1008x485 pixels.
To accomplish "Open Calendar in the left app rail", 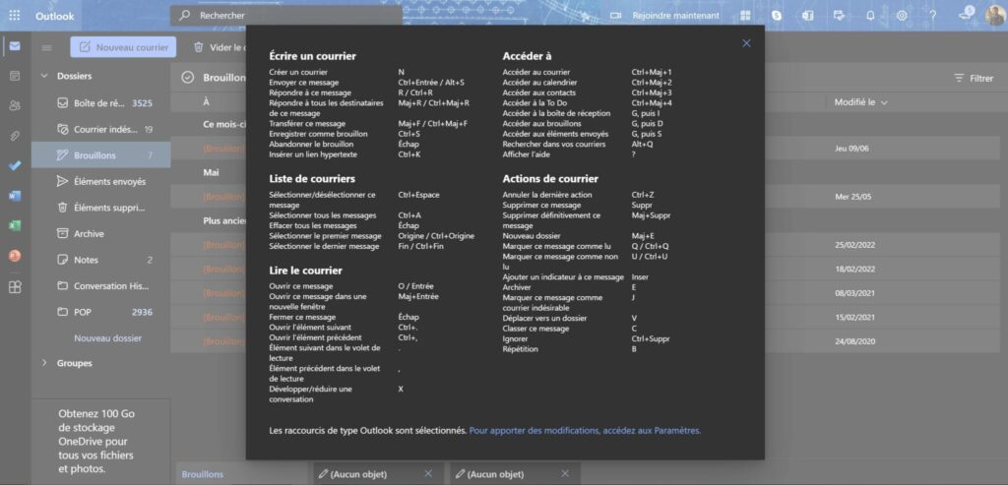I will tap(15, 76).
